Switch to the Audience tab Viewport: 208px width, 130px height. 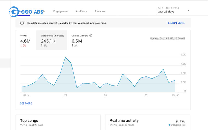[82, 11]
